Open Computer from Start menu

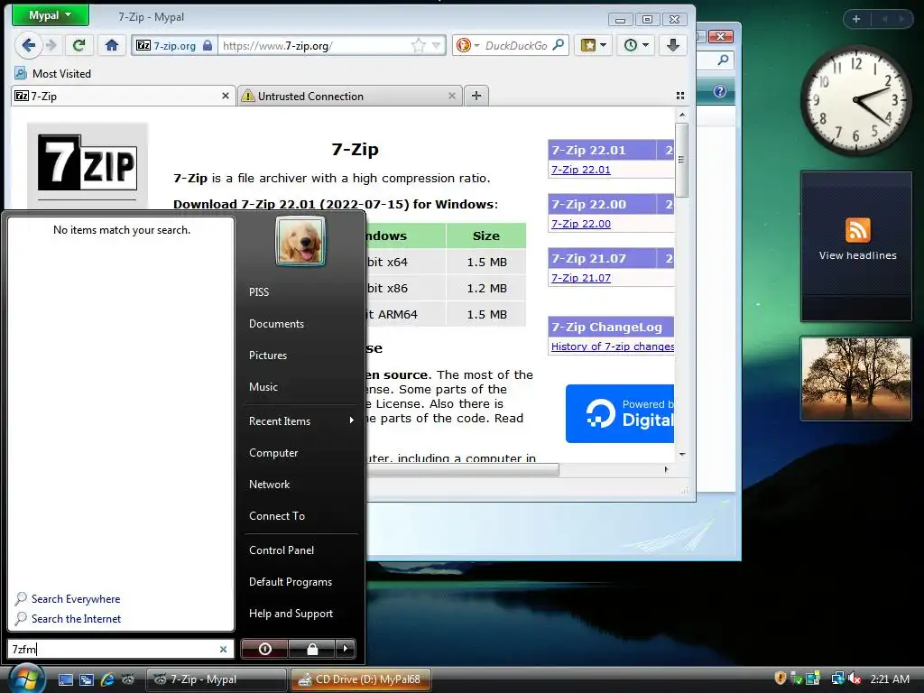tap(273, 453)
